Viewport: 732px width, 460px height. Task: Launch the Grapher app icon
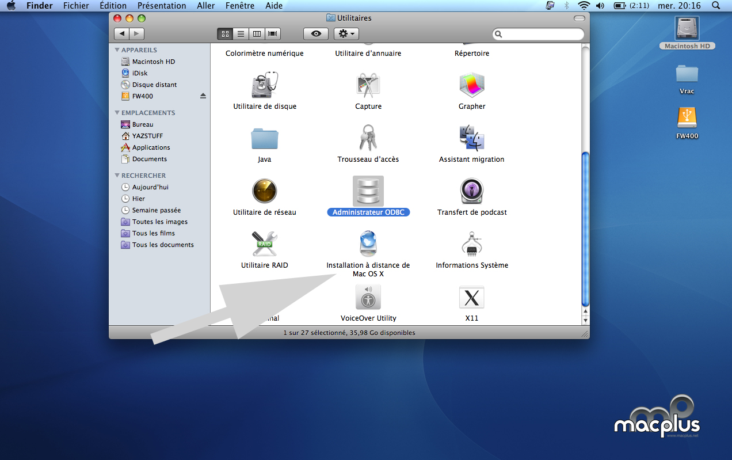point(472,85)
